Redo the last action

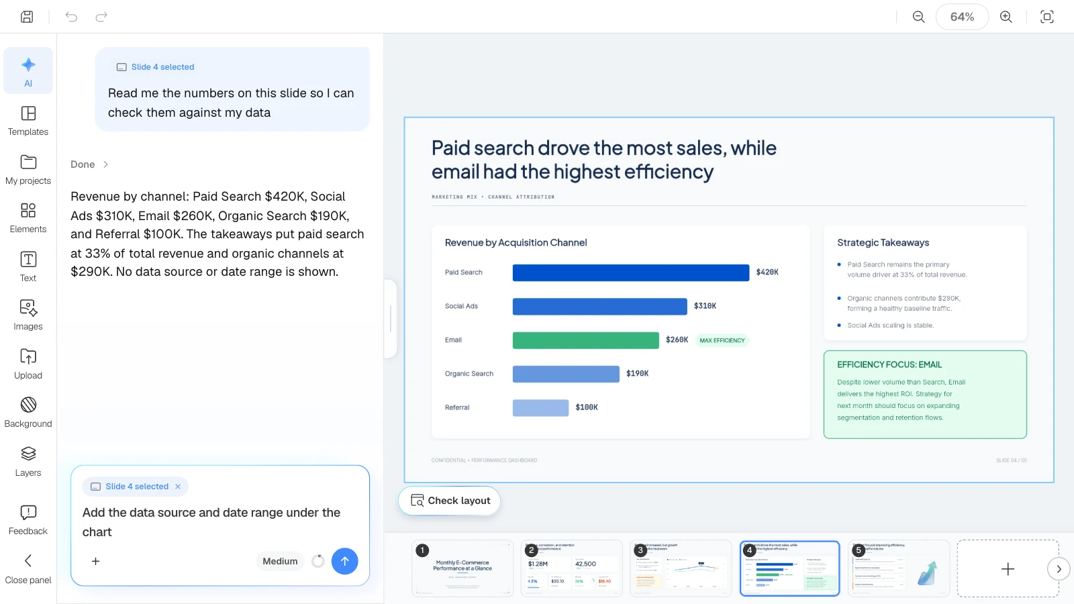coord(101,17)
